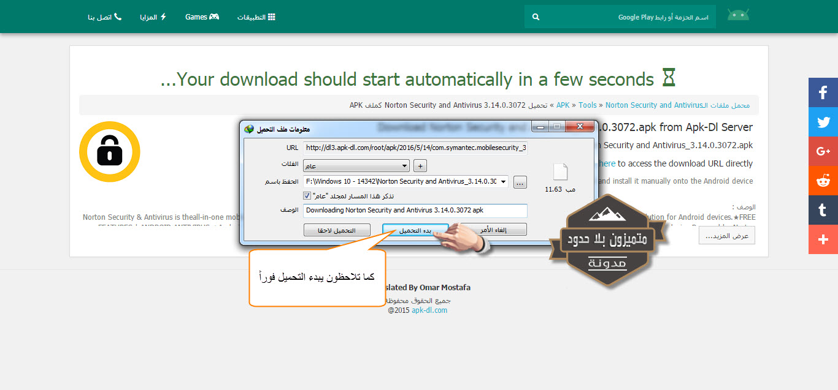838x390 pixels.
Task: Click the file type icon above 11.63 size
Action: [561, 171]
